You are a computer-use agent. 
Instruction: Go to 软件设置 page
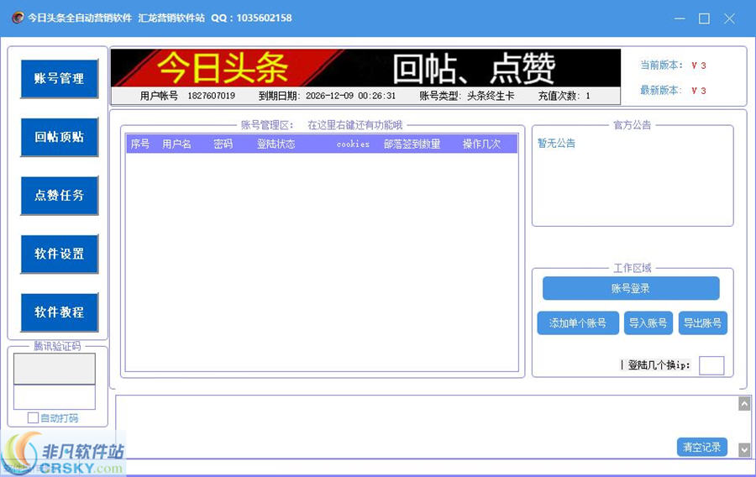point(60,254)
